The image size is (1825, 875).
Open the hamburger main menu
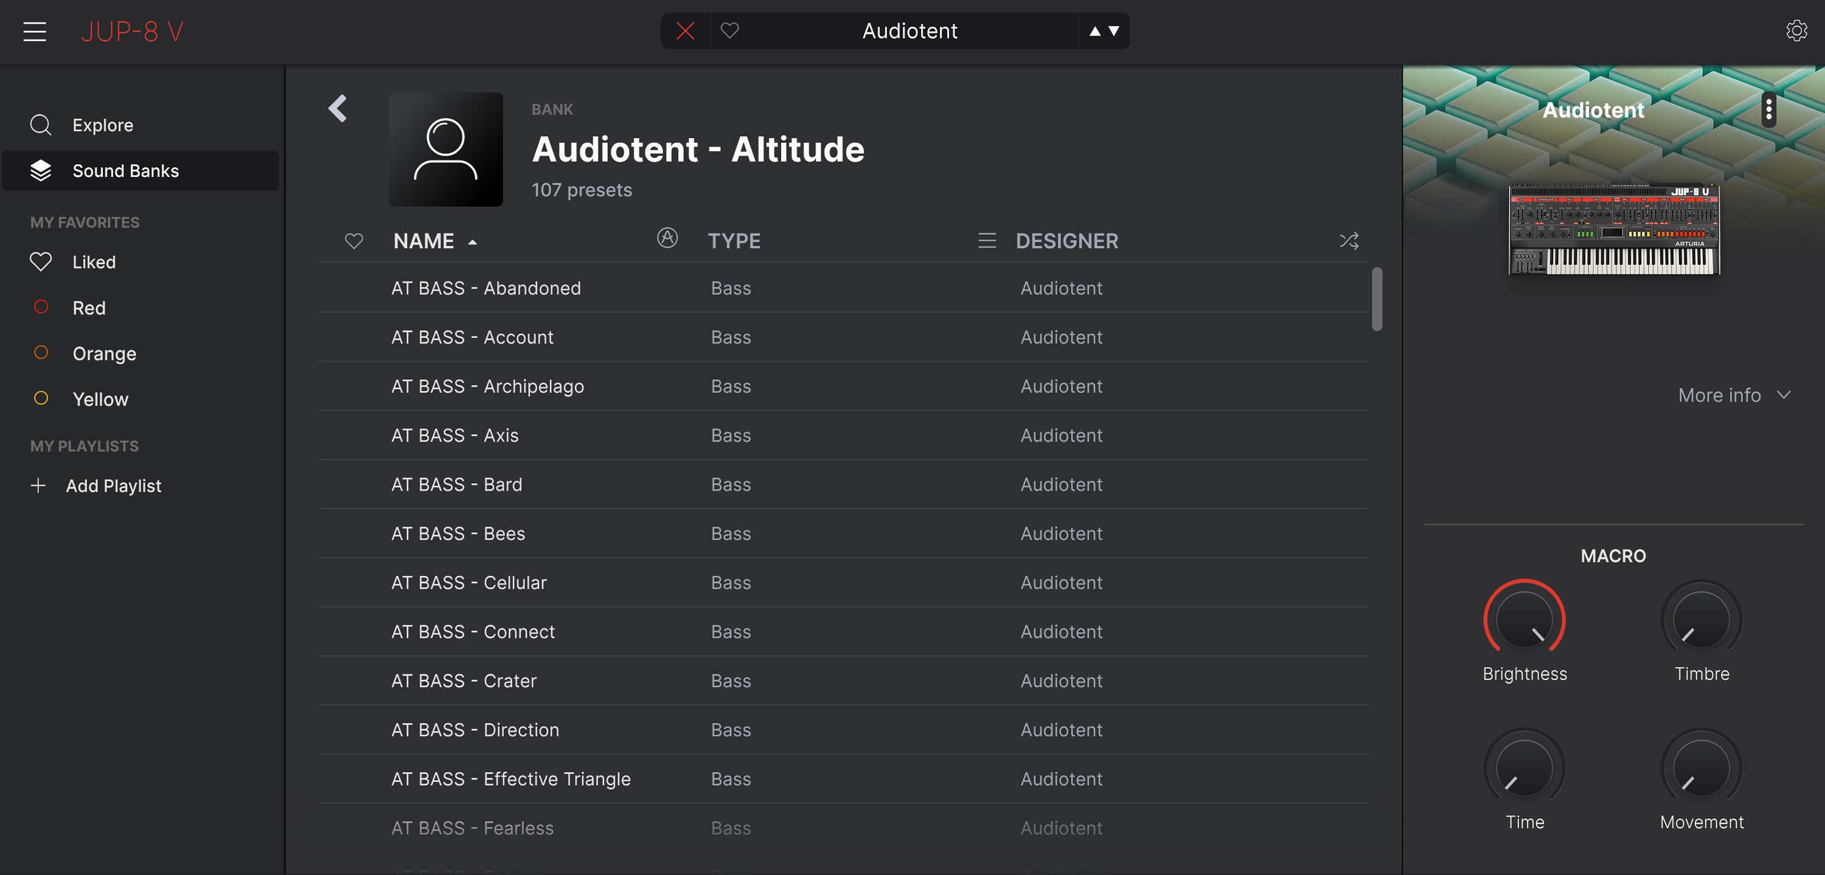(34, 31)
